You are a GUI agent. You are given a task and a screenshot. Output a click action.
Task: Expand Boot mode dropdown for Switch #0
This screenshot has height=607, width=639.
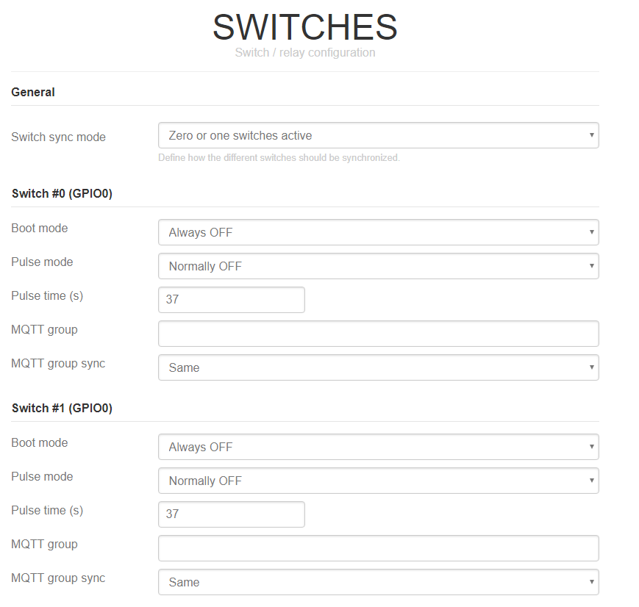[378, 232]
